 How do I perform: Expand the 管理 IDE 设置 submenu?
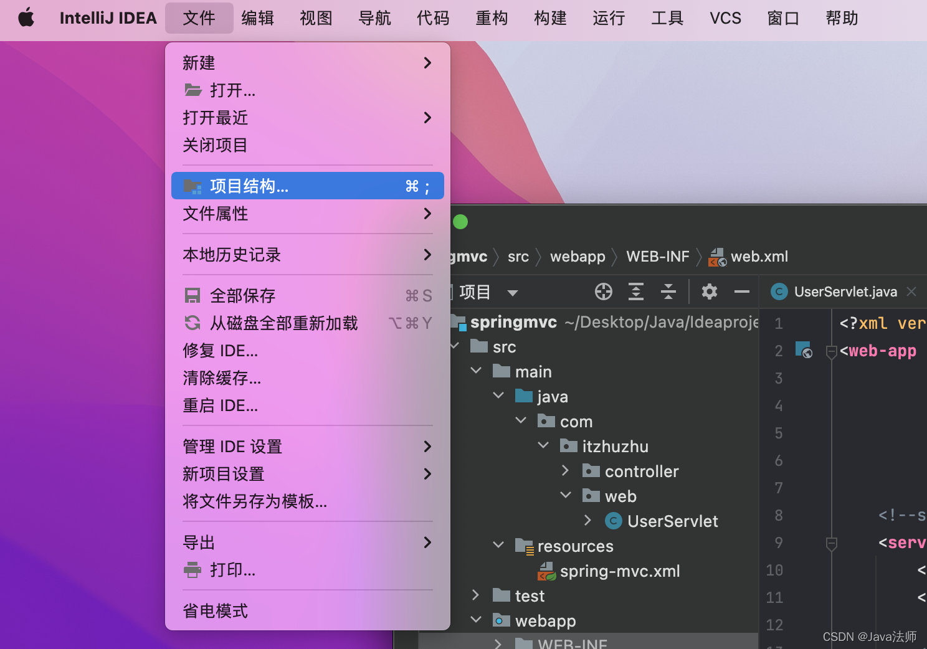click(308, 447)
